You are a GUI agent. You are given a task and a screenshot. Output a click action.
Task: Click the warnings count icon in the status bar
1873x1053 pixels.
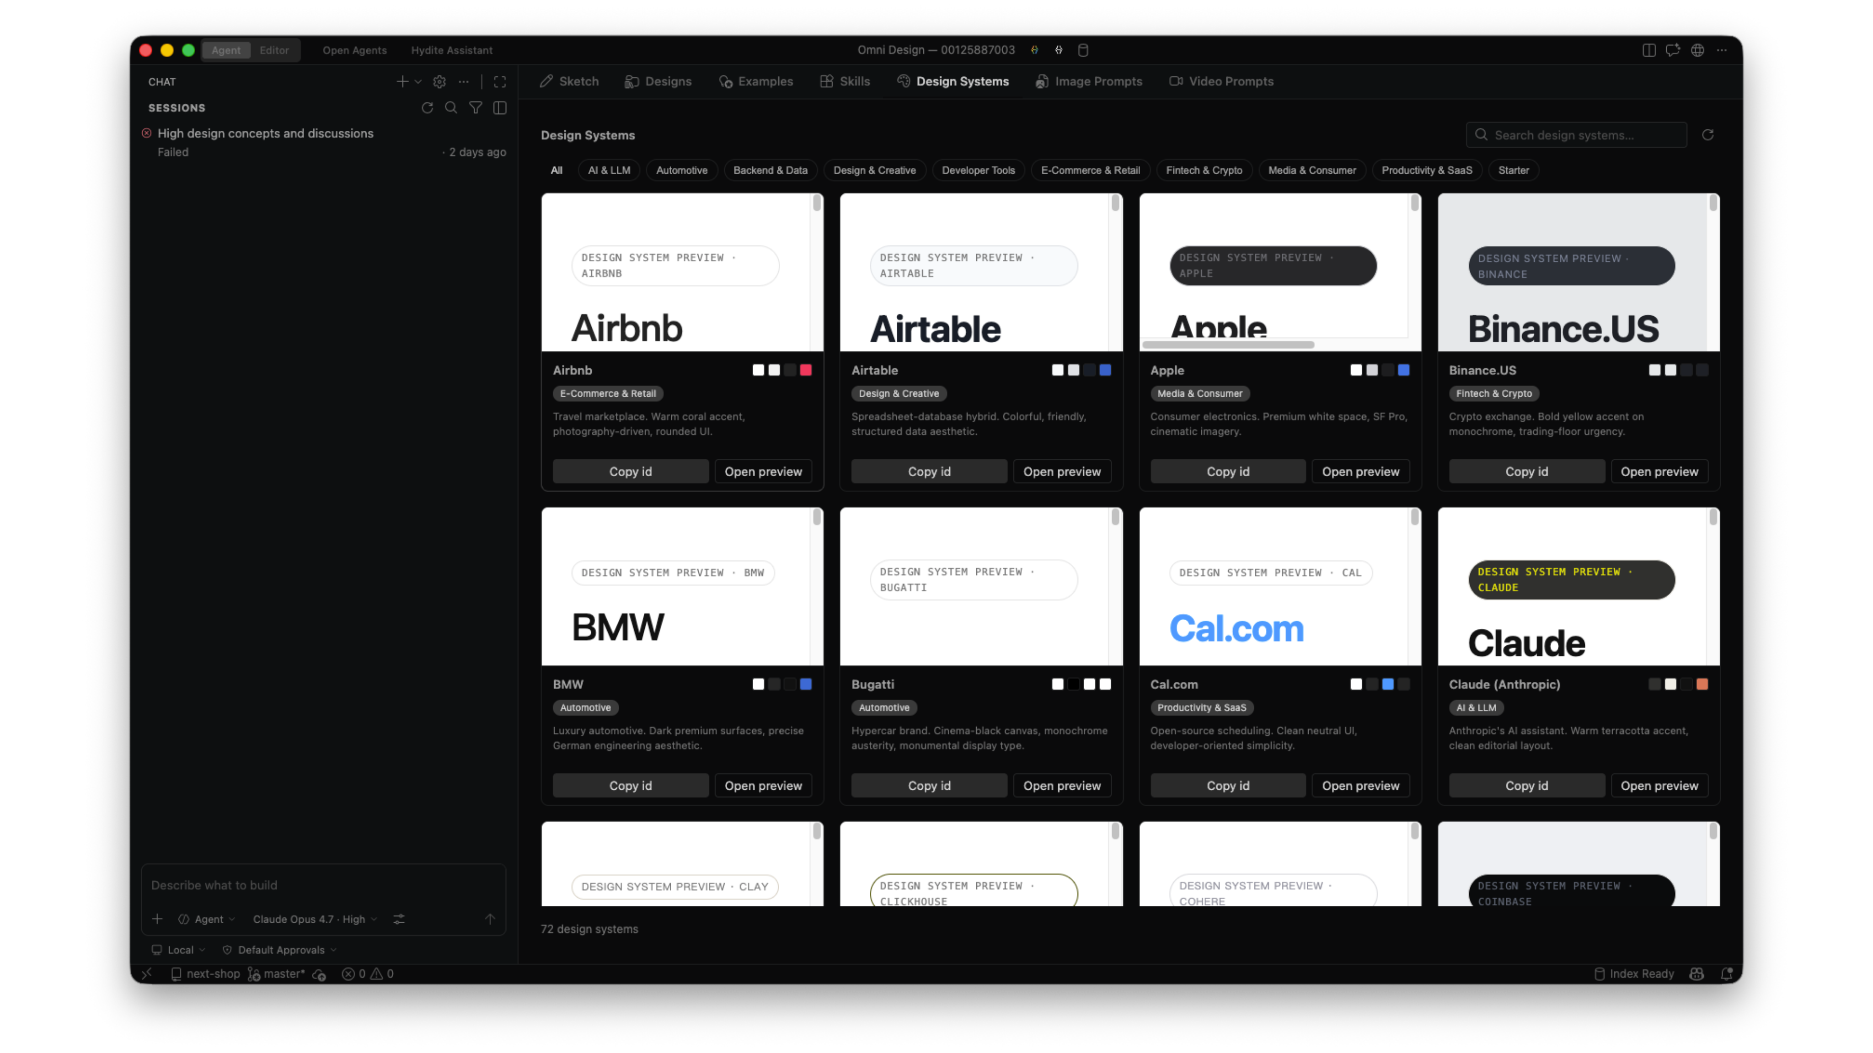click(382, 974)
